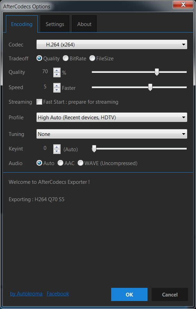Click the Speed slider thumb

point(150,87)
